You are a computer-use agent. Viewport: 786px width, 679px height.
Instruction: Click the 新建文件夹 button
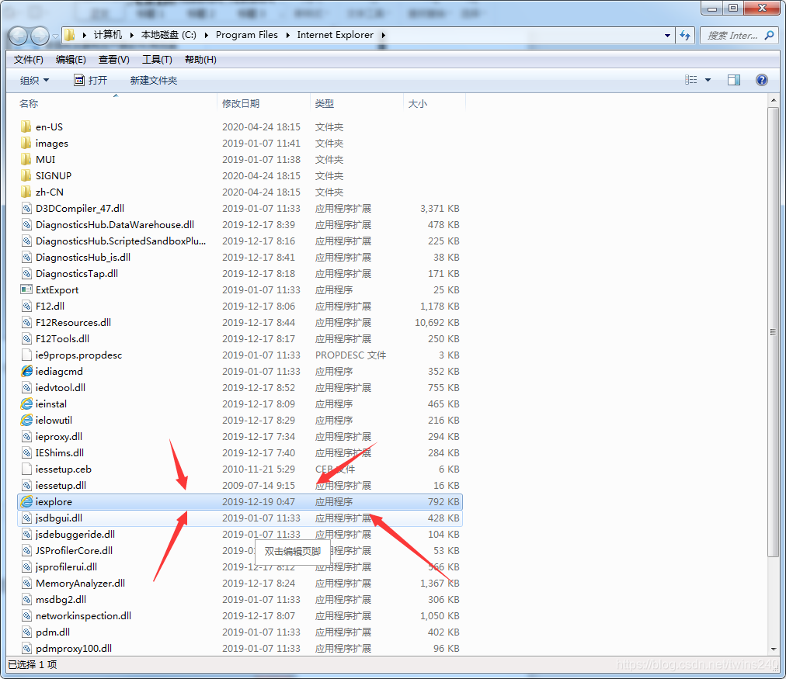[x=153, y=80]
